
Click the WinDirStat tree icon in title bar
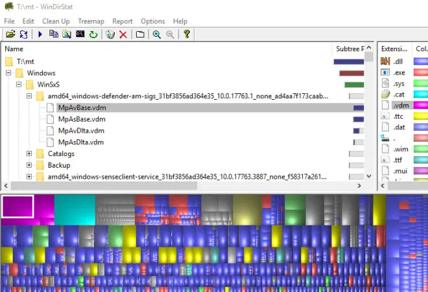9,6
